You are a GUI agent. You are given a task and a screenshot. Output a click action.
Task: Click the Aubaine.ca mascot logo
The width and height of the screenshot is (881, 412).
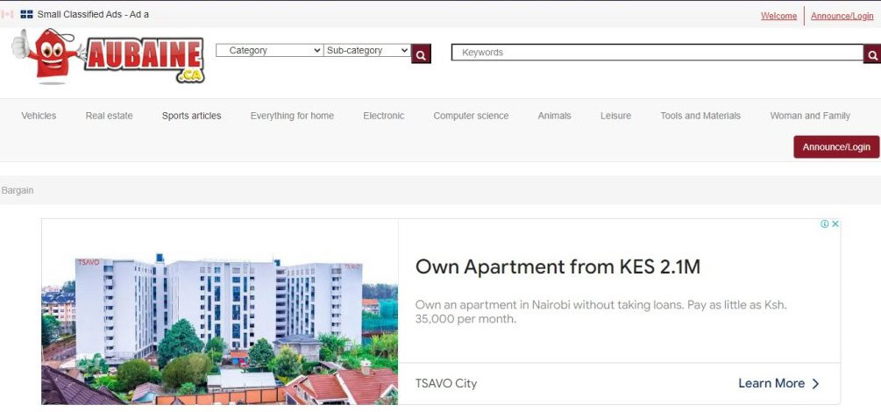[x=108, y=56]
